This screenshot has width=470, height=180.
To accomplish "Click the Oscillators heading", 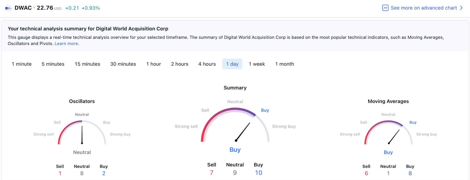I will (x=82, y=101).
